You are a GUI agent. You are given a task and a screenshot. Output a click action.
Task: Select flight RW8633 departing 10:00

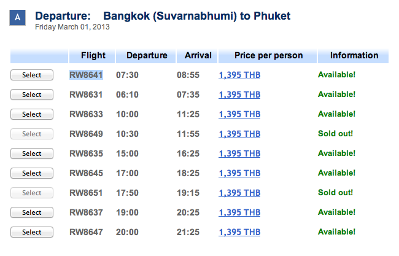32,114
